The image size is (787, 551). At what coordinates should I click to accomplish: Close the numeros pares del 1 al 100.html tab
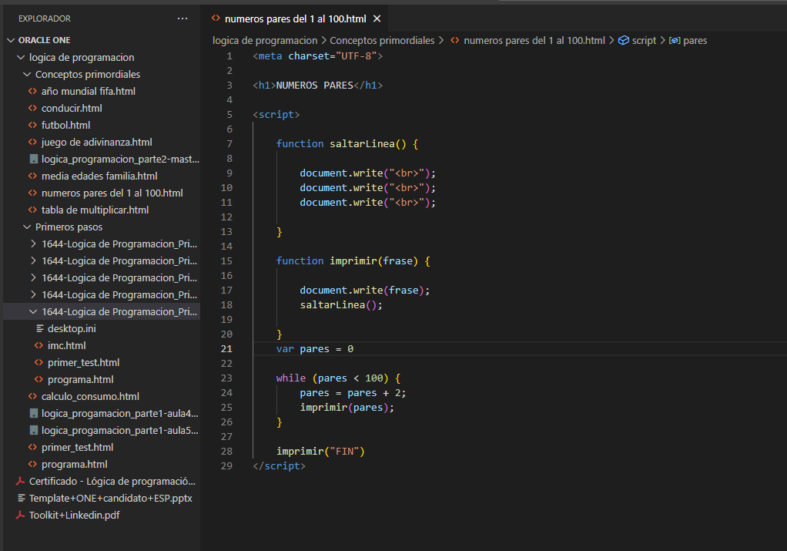click(376, 18)
